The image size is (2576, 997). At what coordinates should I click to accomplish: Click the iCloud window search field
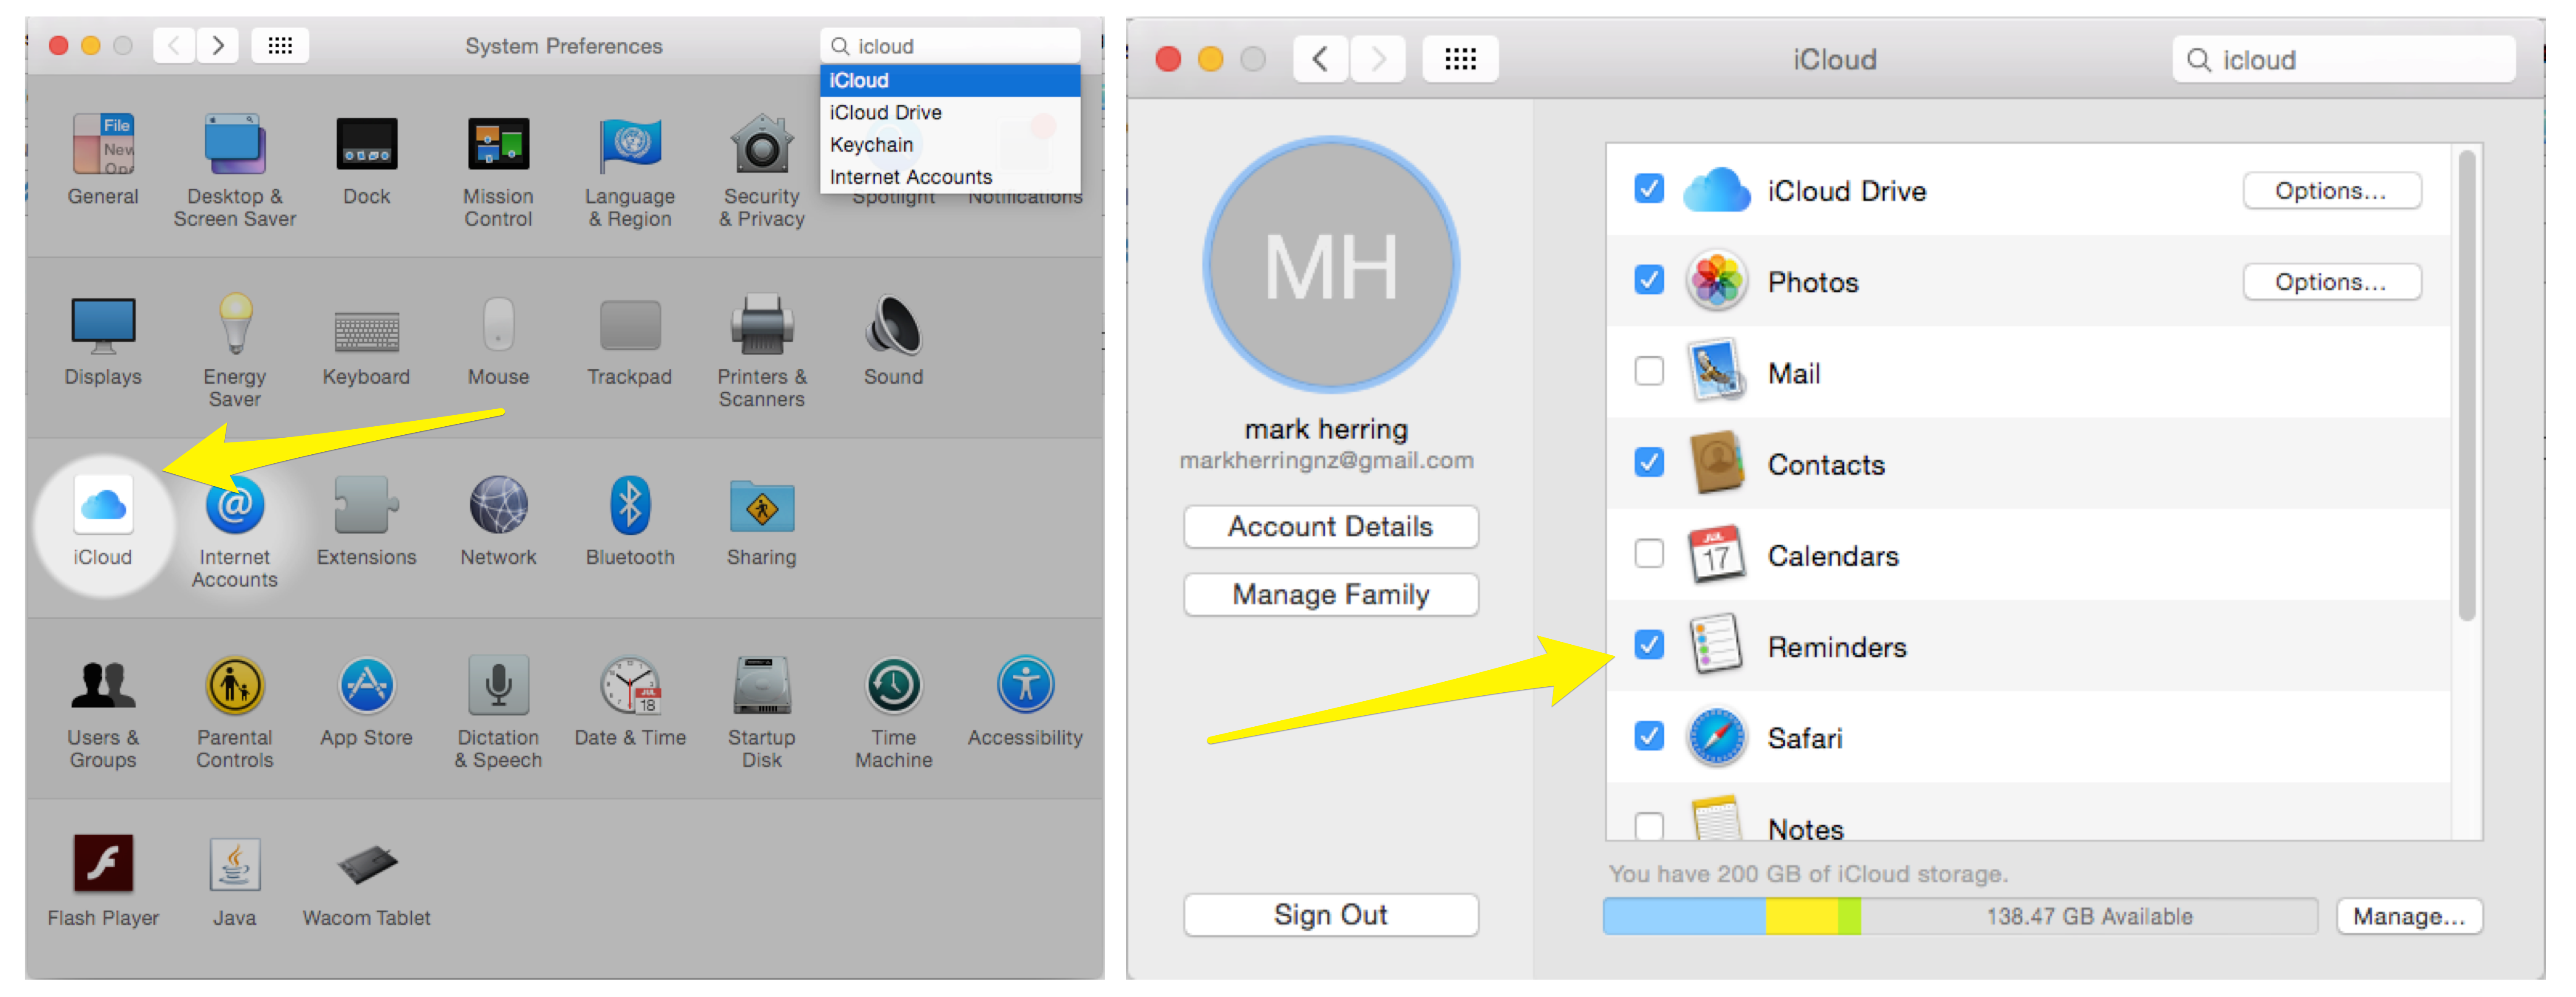pyautogui.click(x=2344, y=60)
